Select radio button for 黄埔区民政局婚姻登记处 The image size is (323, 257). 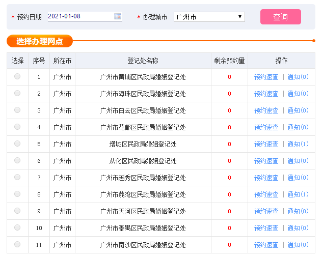(x=17, y=76)
